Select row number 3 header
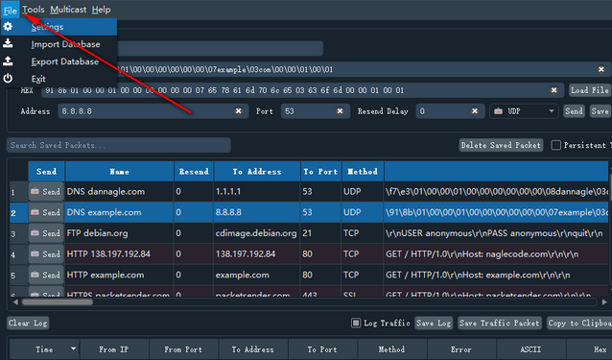This screenshot has width=612, height=360. tap(19, 233)
